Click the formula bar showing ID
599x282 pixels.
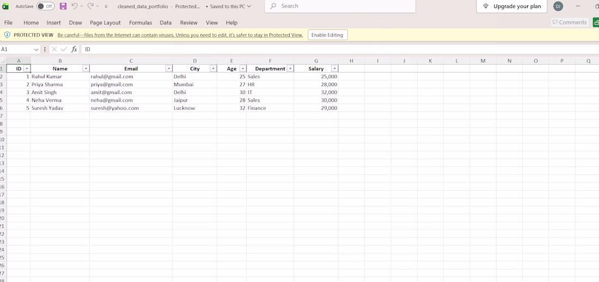click(x=340, y=49)
